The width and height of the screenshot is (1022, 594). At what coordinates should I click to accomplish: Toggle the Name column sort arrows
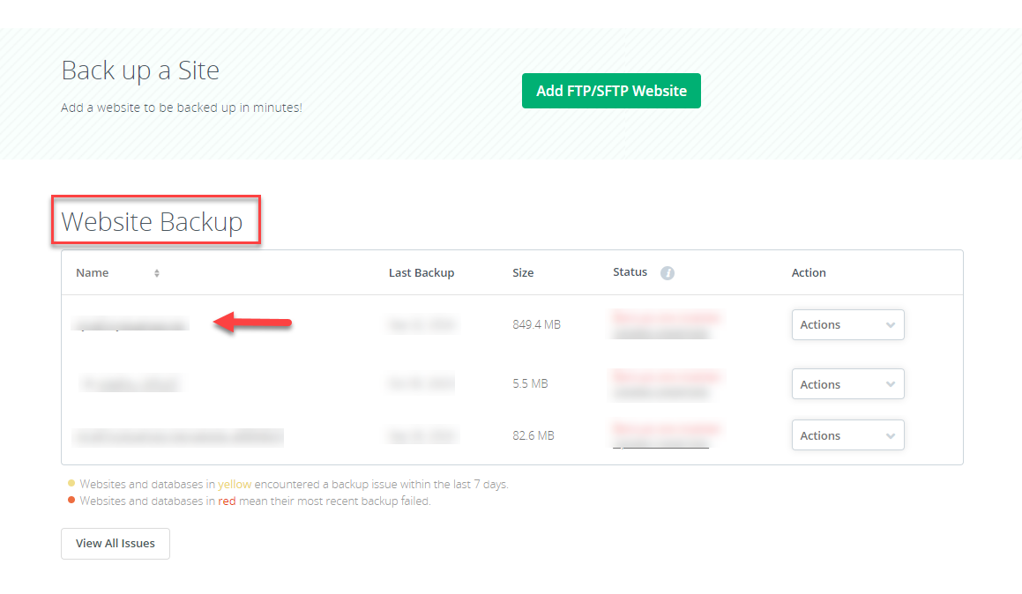[157, 273]
